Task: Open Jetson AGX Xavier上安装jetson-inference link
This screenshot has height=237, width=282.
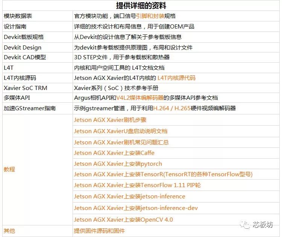Action: click(x=129, y=196)
